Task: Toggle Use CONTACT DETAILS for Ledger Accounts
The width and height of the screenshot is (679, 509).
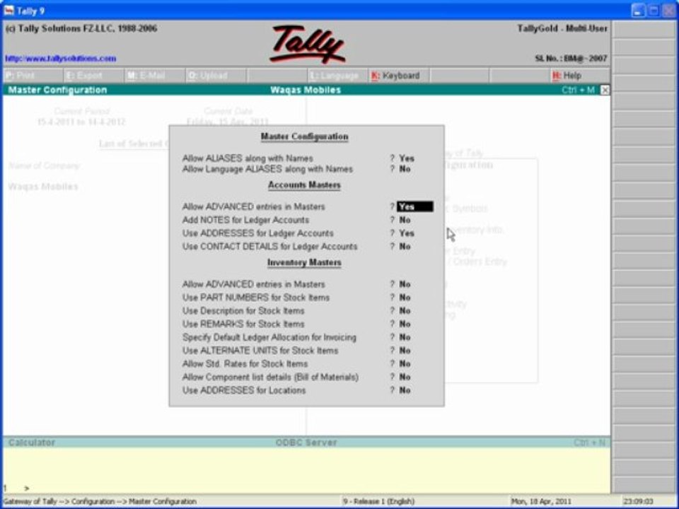Action: [x=405, y=246]
